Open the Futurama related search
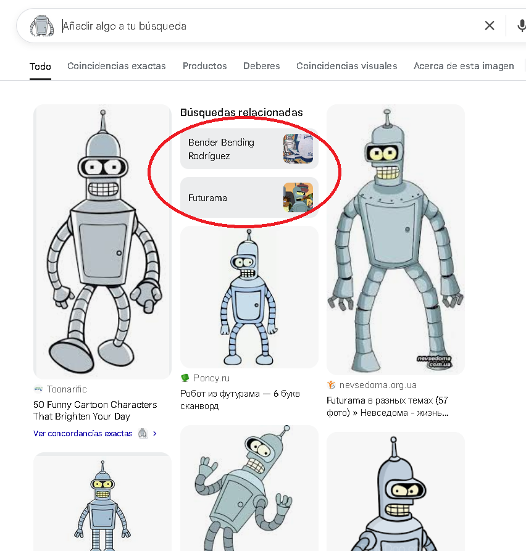526x551 pixels. coord(249,197)
